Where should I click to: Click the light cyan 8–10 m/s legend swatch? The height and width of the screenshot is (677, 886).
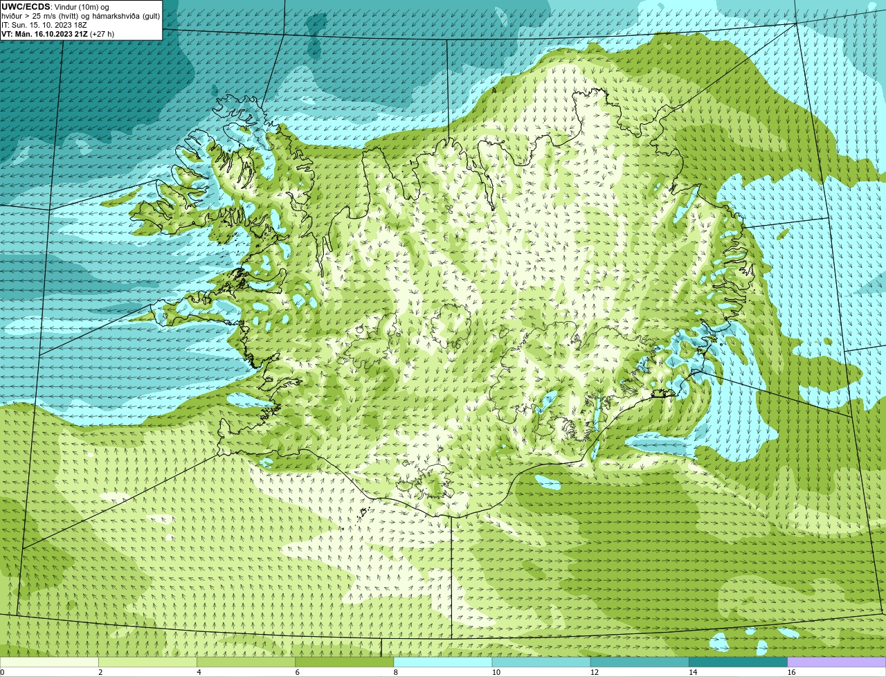[x=442, y=662]
